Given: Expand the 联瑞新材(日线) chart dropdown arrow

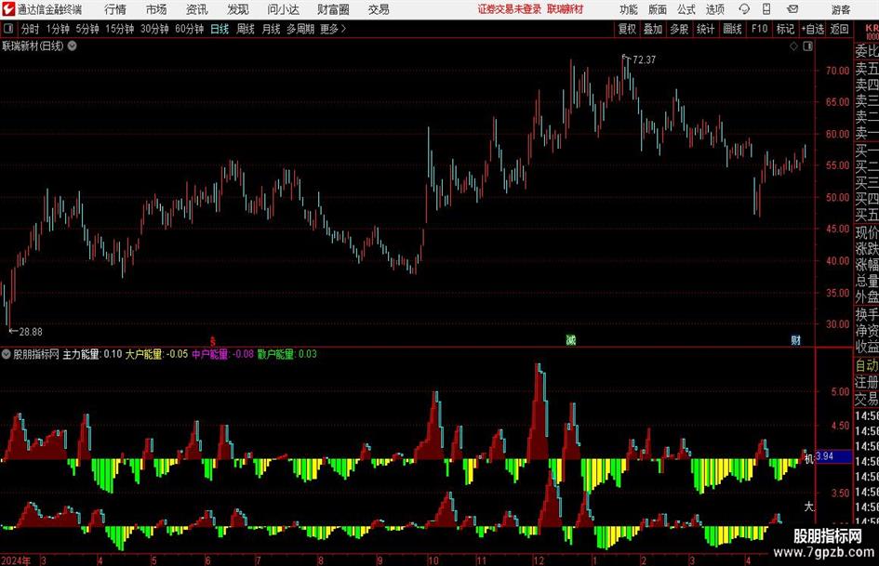Looking at the screenshot, I should pos(73,46).
